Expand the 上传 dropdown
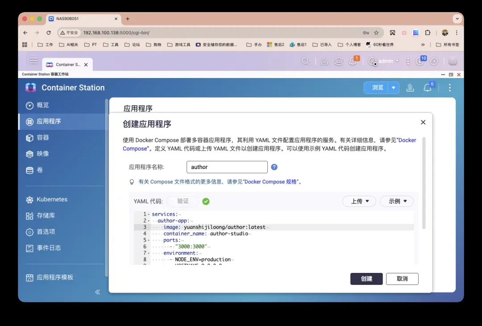The width and height of the screenshot is (482, 326). [359, 201]
